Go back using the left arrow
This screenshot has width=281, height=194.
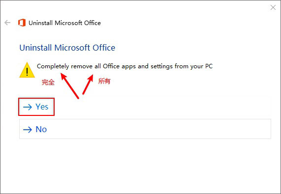7,23
